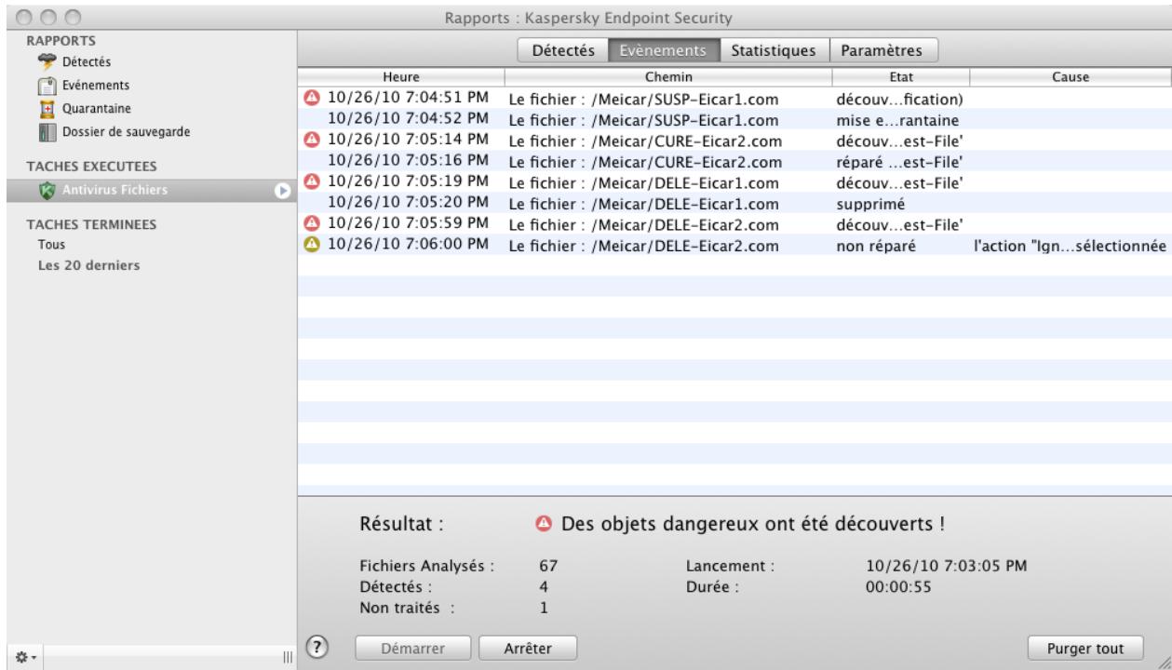Click the 'supprimé' state cell
Image resolution: width=1172 pixels, height=670 pixels.
coord(869,203)
